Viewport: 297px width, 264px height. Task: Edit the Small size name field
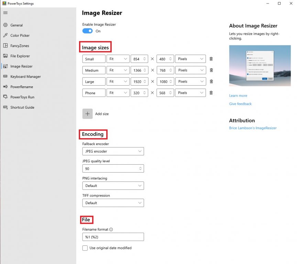coord(94,59)
